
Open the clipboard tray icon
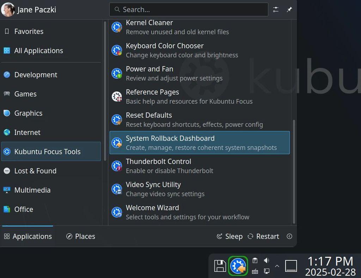pyautogui.click(x=255, y=260)
